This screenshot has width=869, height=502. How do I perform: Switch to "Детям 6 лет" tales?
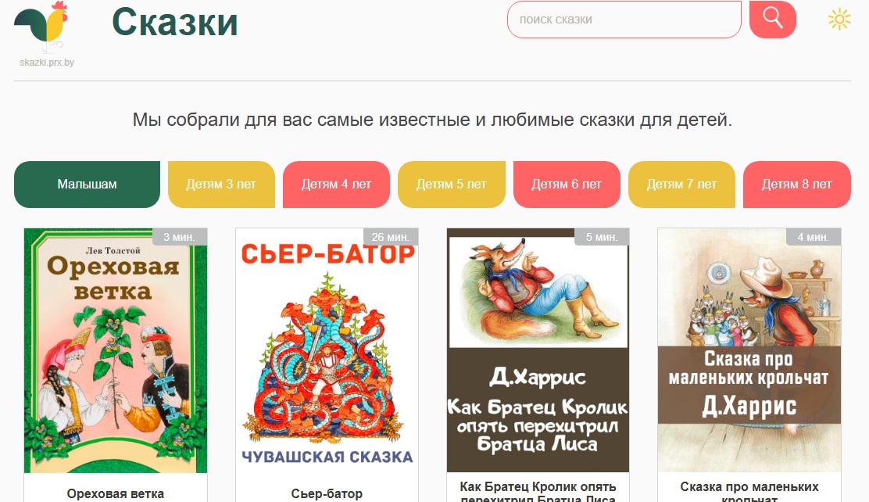pyautogui.click(x=567, y=185)
